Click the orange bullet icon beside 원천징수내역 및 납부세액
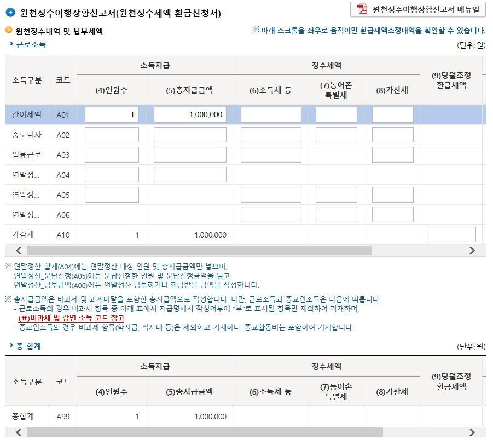The image size is (493, 445). (9, 31)
